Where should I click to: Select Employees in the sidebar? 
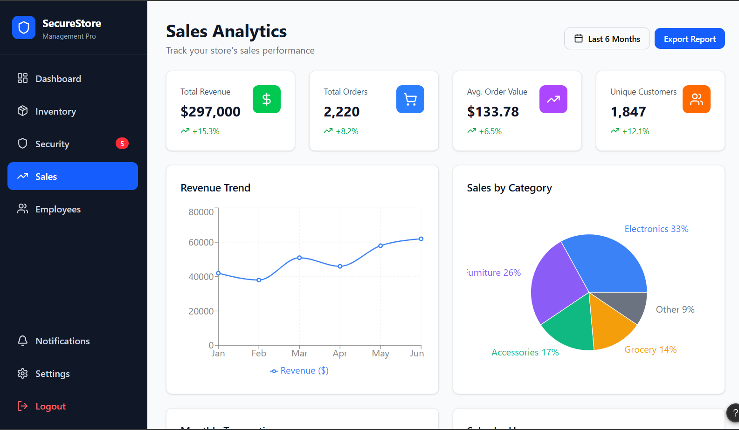(73, 209)
